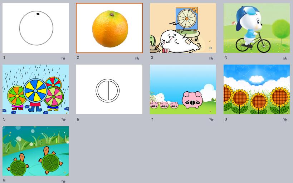Screen dimensions: 293x183
Task: Click the slide number 9 label
Action: 4,181
